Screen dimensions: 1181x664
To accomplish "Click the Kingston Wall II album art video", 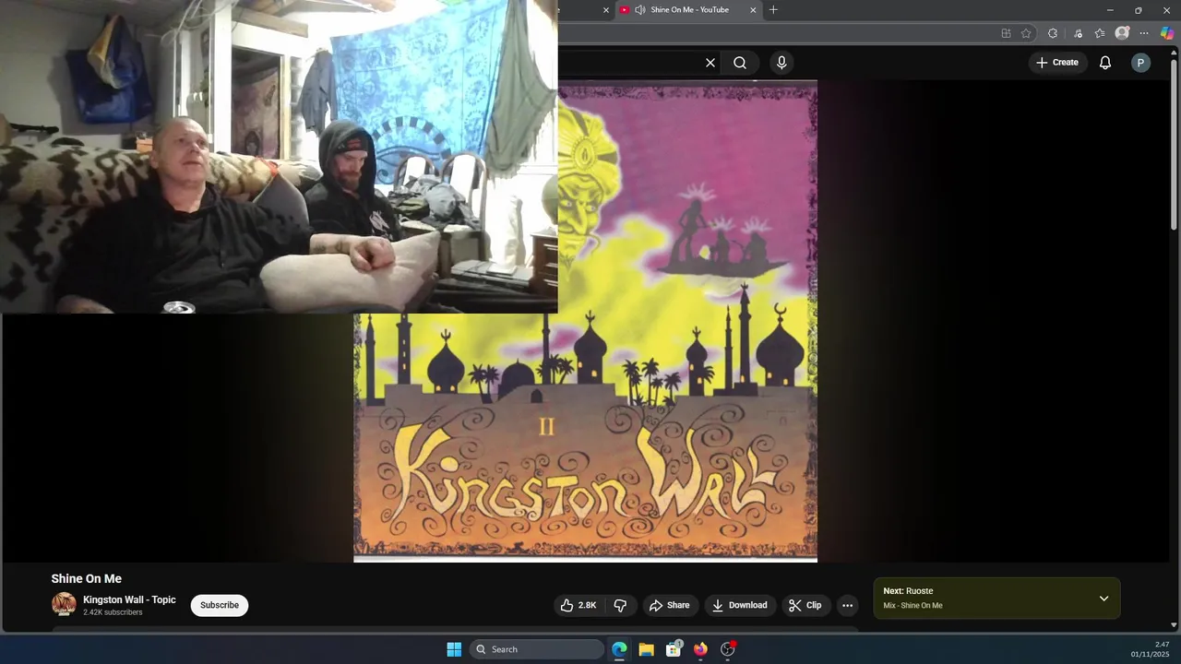I will 585,321.
